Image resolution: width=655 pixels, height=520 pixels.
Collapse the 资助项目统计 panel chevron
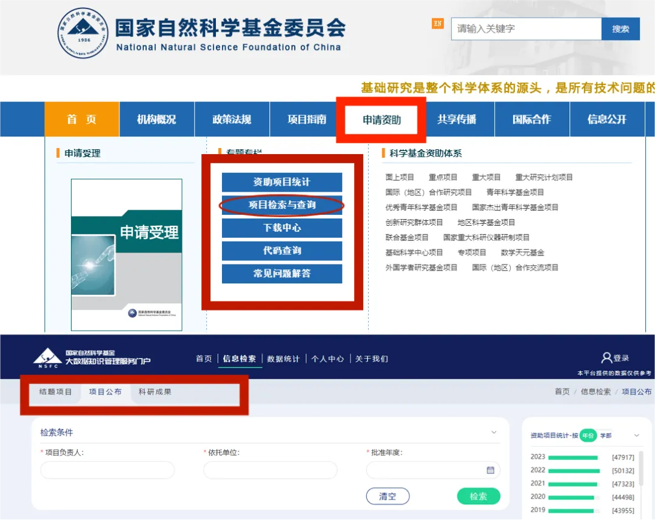click(x=637, y=435)
